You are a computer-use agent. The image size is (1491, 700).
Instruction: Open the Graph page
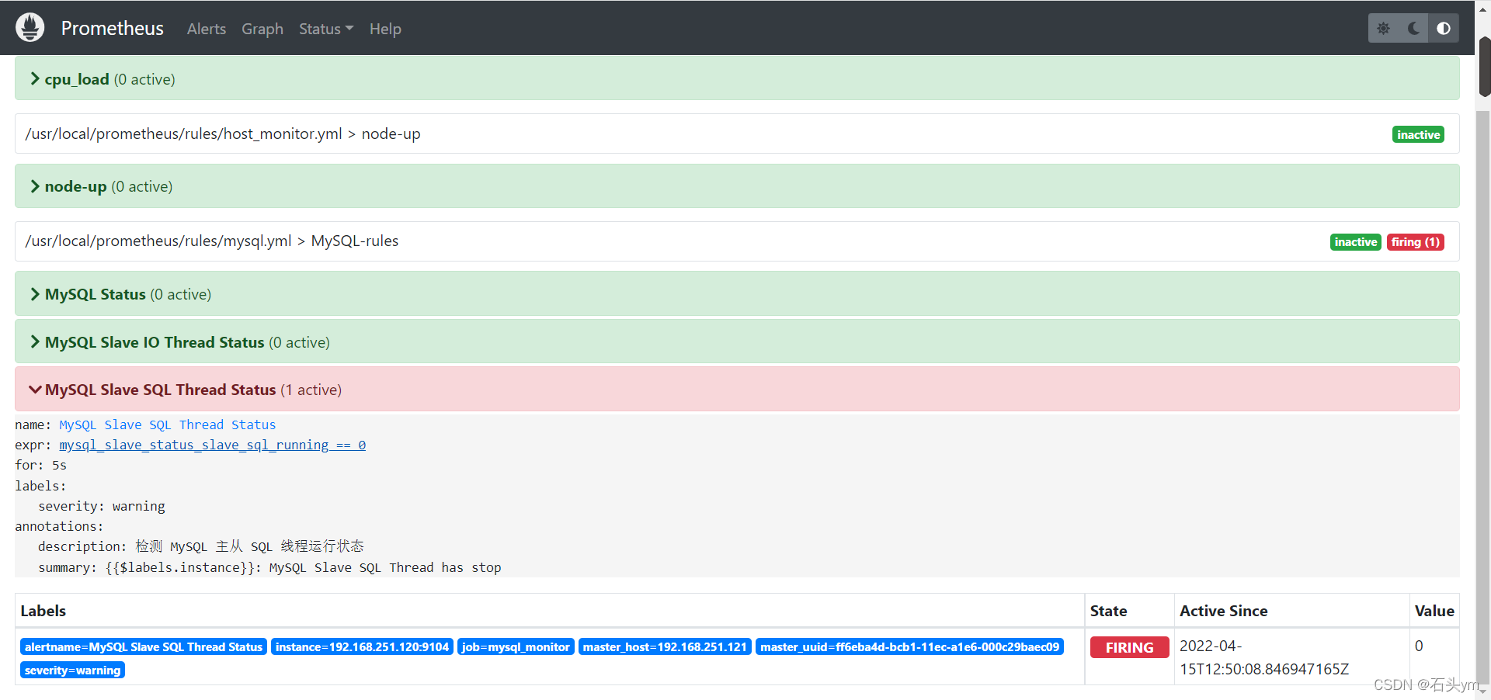click(x=262, y=29)
